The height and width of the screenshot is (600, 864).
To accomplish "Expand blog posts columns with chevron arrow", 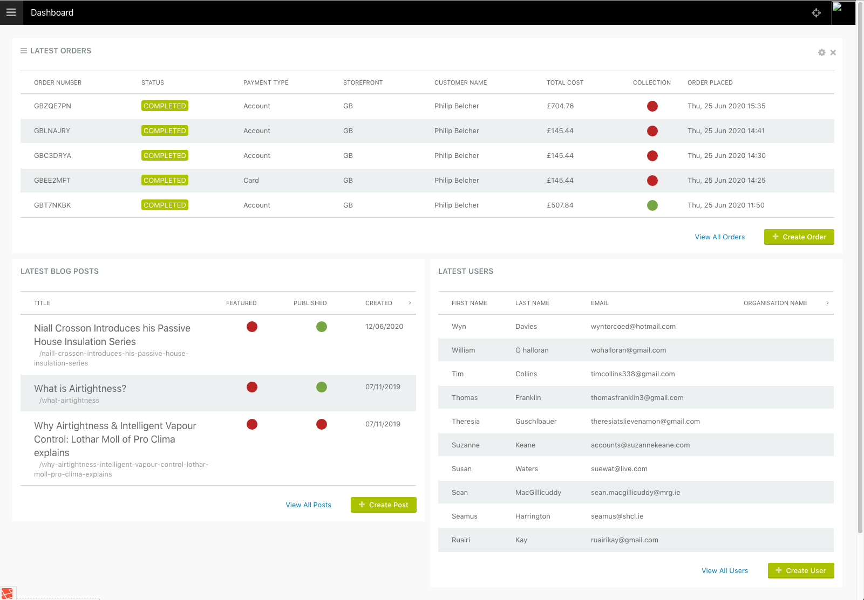I will (410, 303).
